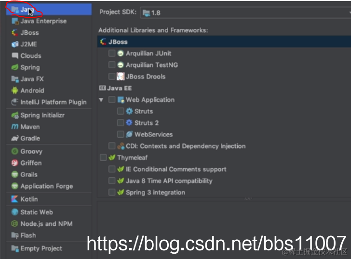Click the Kotlin logo icon

tap(14, 199)
